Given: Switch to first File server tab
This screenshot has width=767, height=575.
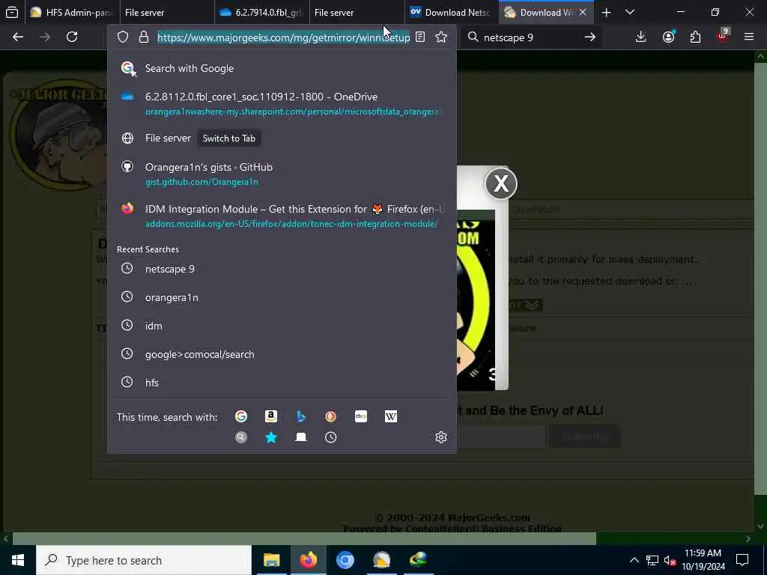Looking at the screenshot, I should (166, 12).
